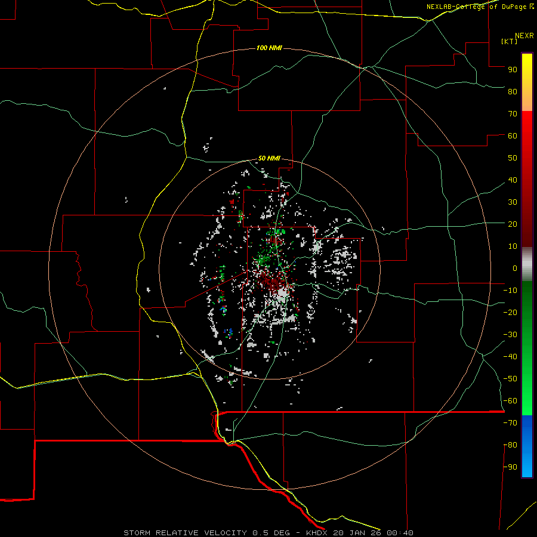Click the -60 value on the velocity scale
537x537 pixels.
[x=510, y=401]
